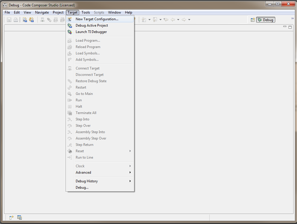
Task: Click the fast view icon in status bar
Action: point(11,218)
